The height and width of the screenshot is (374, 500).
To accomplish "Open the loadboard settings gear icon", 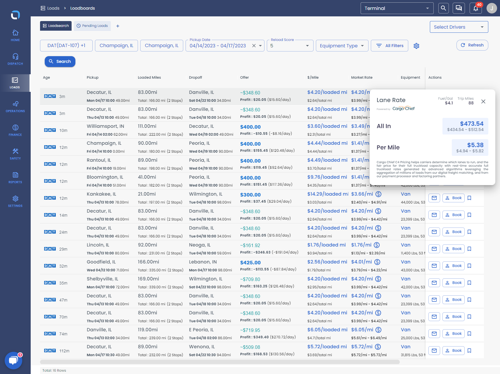I will pyautogui.click(x=416, y=46).
